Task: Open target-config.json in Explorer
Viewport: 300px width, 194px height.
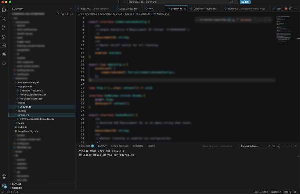Action: point(28,131)
